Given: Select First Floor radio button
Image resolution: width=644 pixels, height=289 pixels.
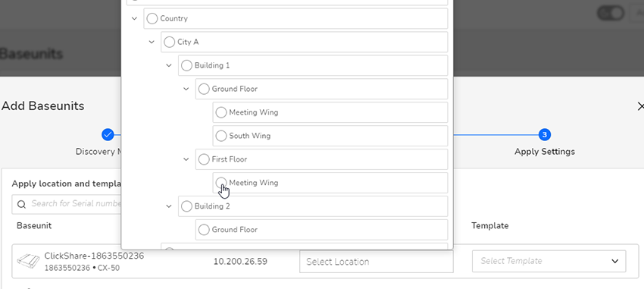Looking at the screenshot, I should [x=204, y=159].
